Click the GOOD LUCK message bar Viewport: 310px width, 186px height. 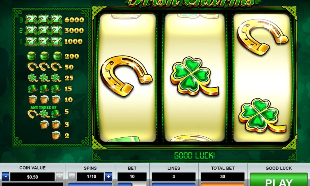[x=194, y=155]
